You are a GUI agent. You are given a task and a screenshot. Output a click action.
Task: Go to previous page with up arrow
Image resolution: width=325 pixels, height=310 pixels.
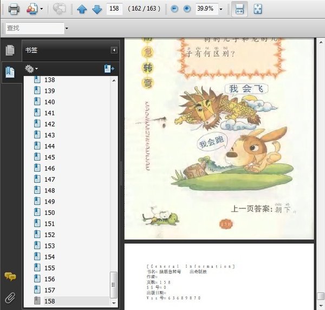(82, 9)
